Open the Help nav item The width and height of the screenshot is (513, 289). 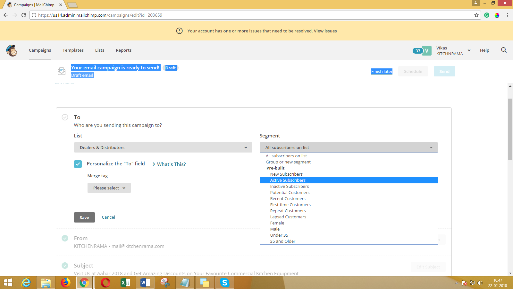coord(484,50)
